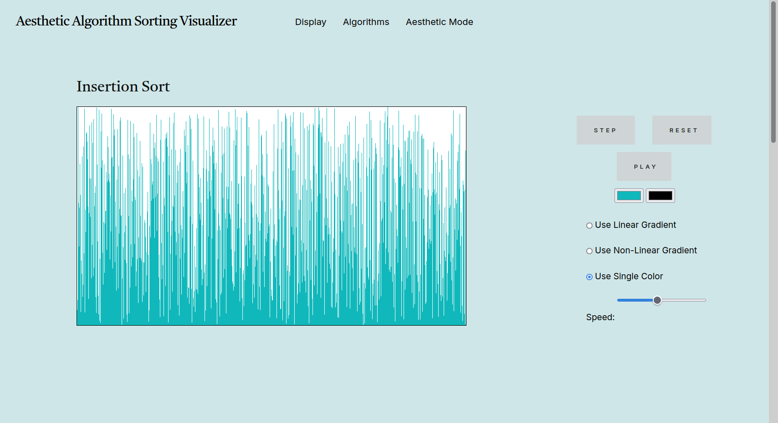Viewport: 778px width, 423px height.
Task: Click the STEP button
Action: tap(605, 130)
